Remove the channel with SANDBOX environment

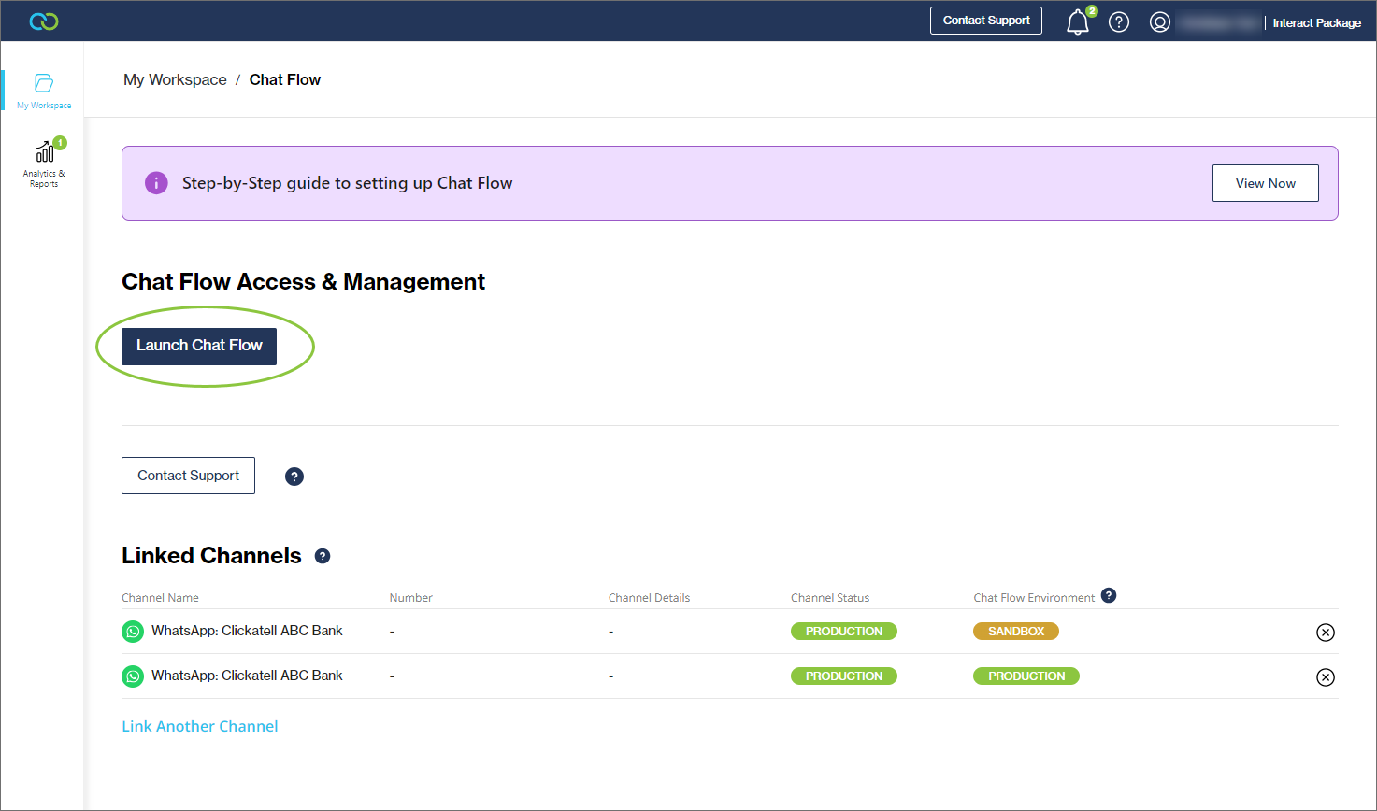[x=1326, y=632]
